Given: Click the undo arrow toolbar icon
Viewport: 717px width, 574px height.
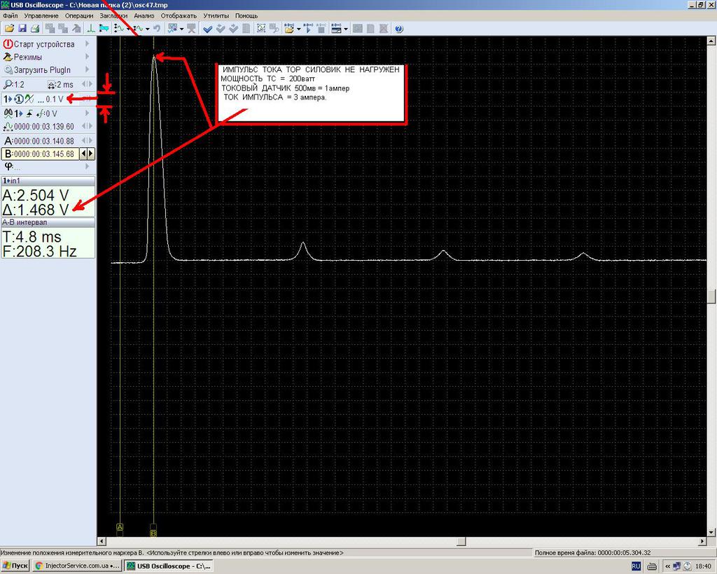Looking at the screenshot, I should click(x=156, y=29).
